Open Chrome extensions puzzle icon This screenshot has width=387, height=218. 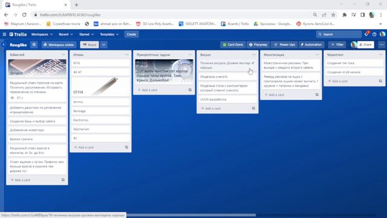344,15
